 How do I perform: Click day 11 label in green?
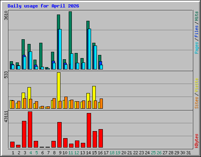pyautogui.click(x=71, y=153)
